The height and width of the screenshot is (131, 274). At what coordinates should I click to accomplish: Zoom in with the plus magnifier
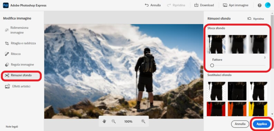143,121
